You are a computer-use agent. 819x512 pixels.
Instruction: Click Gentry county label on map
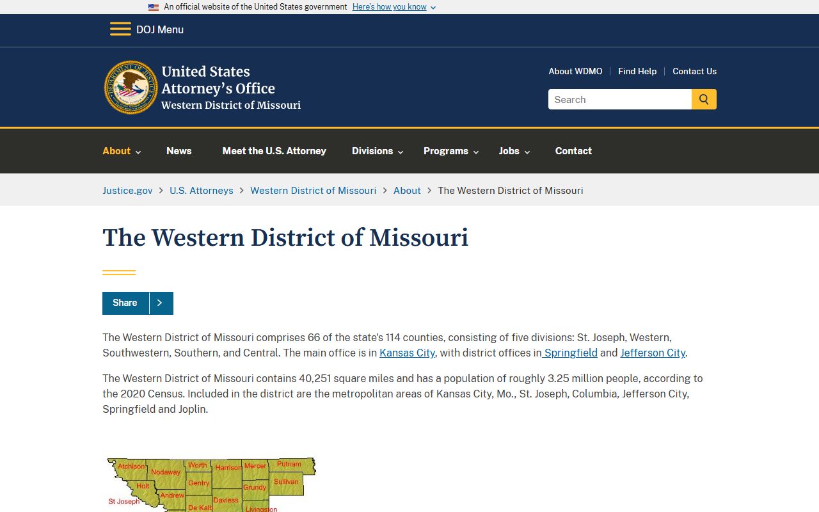(199, 483)
